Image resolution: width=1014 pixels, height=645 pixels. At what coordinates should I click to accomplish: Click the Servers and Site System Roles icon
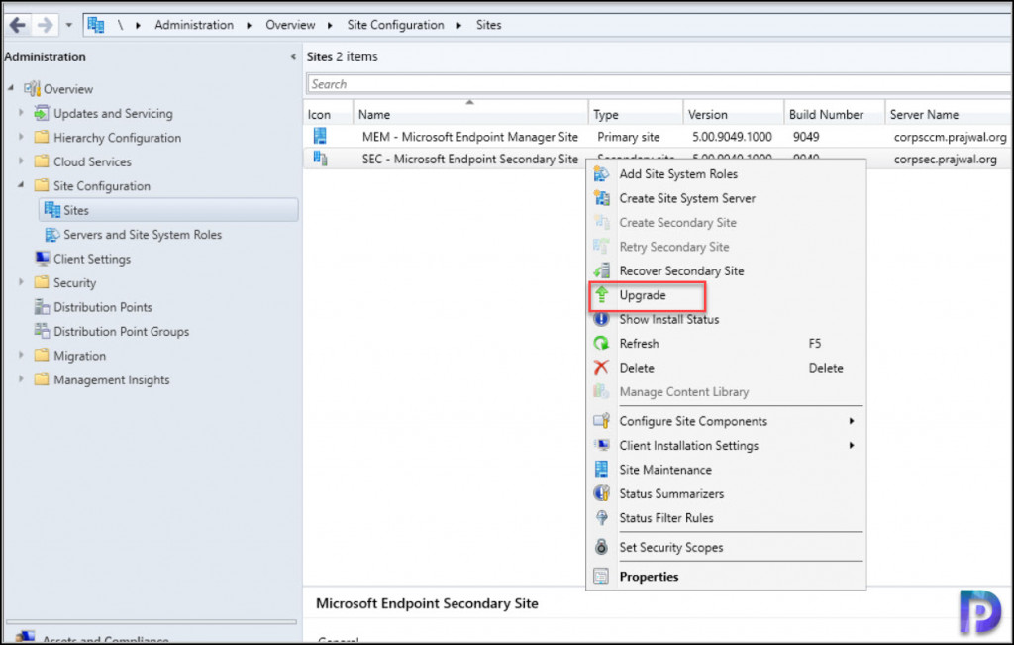point(51,234)
